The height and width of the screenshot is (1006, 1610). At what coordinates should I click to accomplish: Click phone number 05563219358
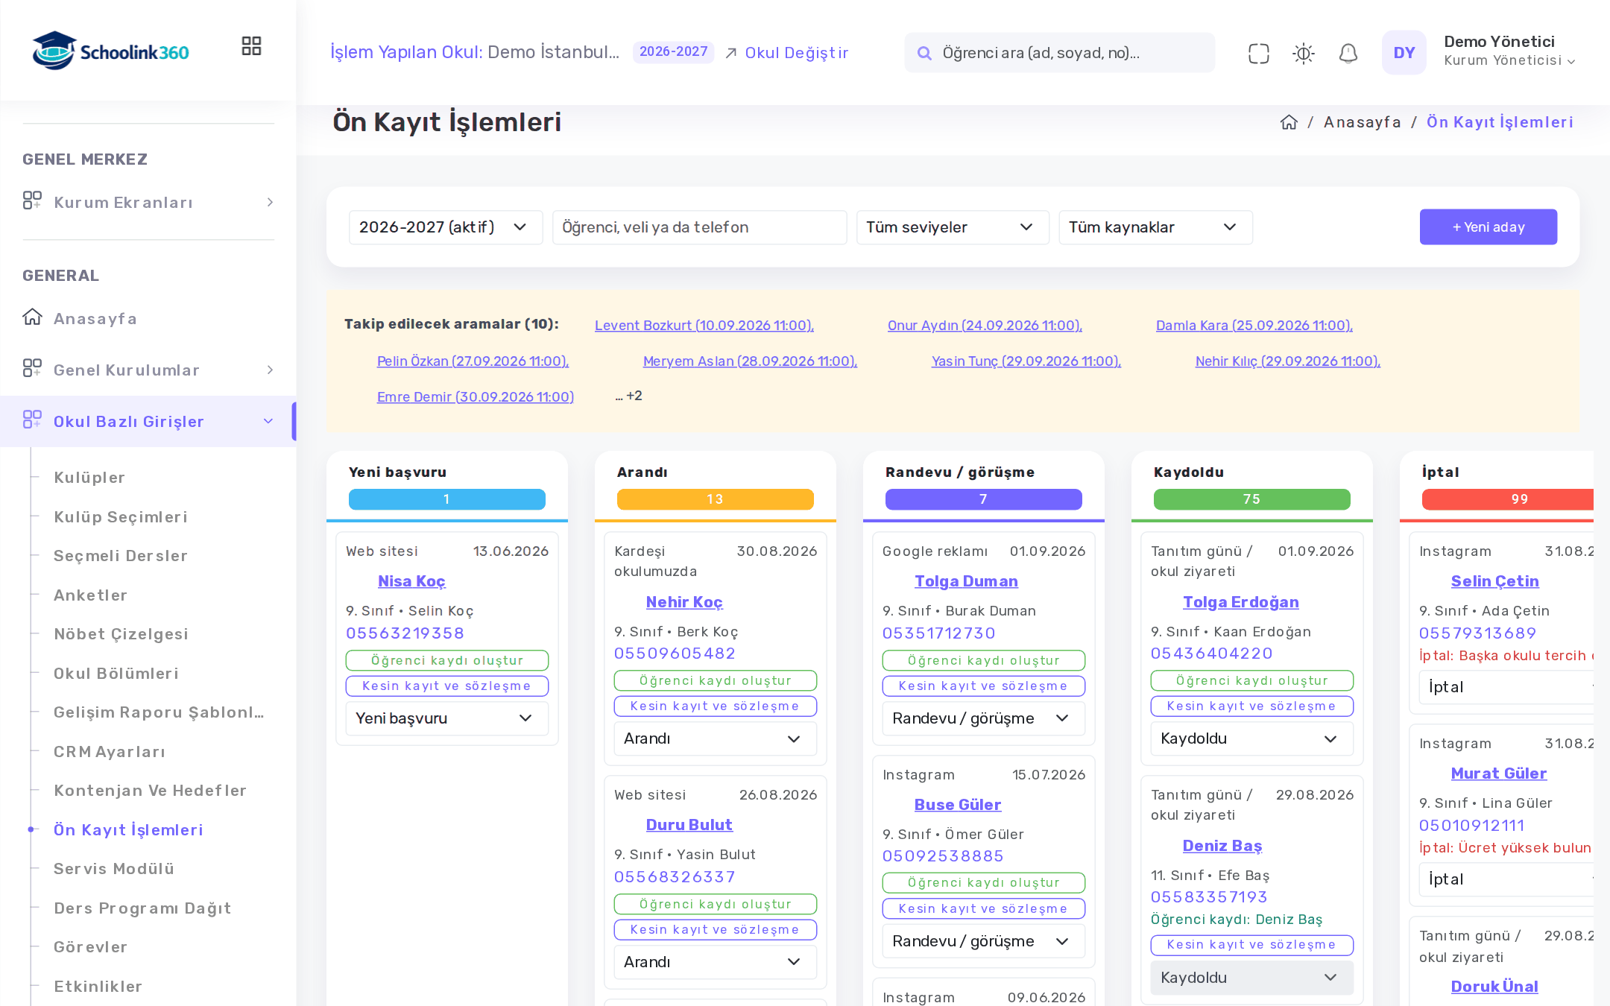(x=405, y=633)
